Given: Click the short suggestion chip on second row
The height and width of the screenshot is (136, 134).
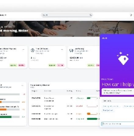Looking at the screenshot, I should point(108,110).
